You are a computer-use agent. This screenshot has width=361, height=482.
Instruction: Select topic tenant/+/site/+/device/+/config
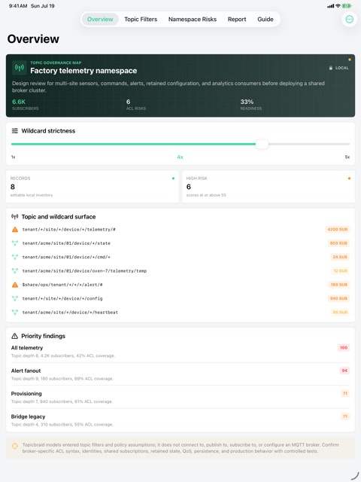62,298
